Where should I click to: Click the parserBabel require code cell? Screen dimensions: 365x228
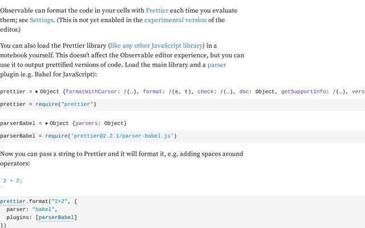tap(182, 136)
